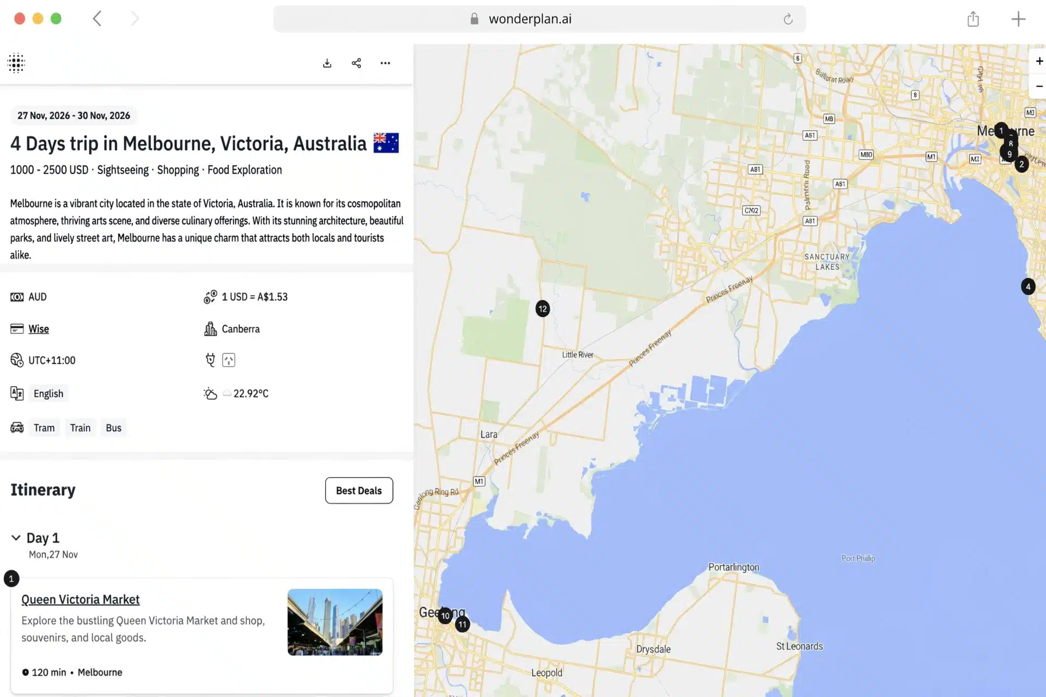Click the power plug icon
1046x697 pixels.
210,360
